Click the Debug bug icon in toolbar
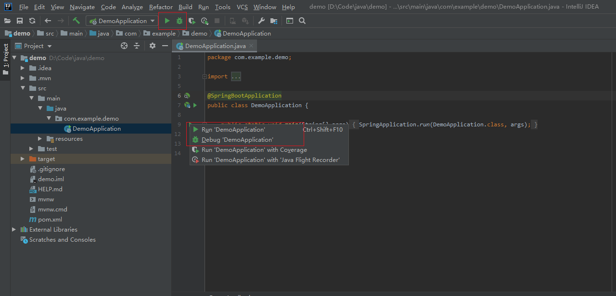Viewport: 616px width, 296px height. tap(180, 21)
